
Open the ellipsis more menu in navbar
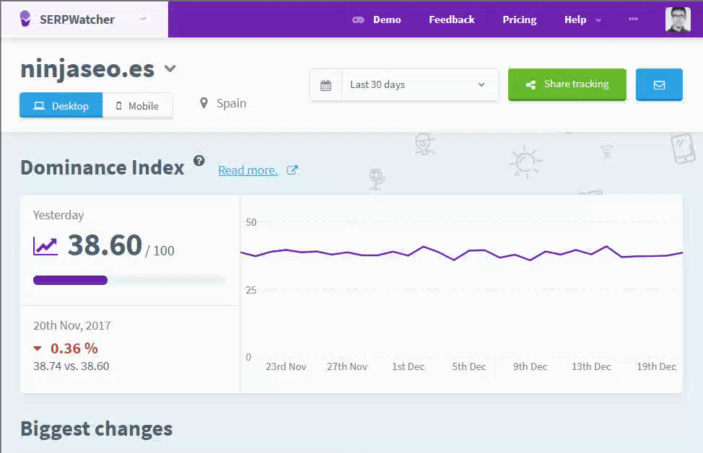click(x=633, y=19)
